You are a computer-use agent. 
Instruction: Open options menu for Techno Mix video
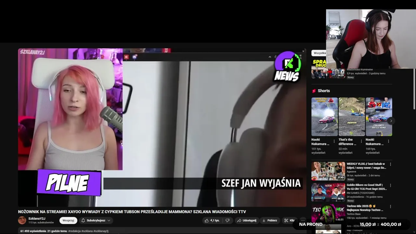pyautogui.click(x=390, y=207)
